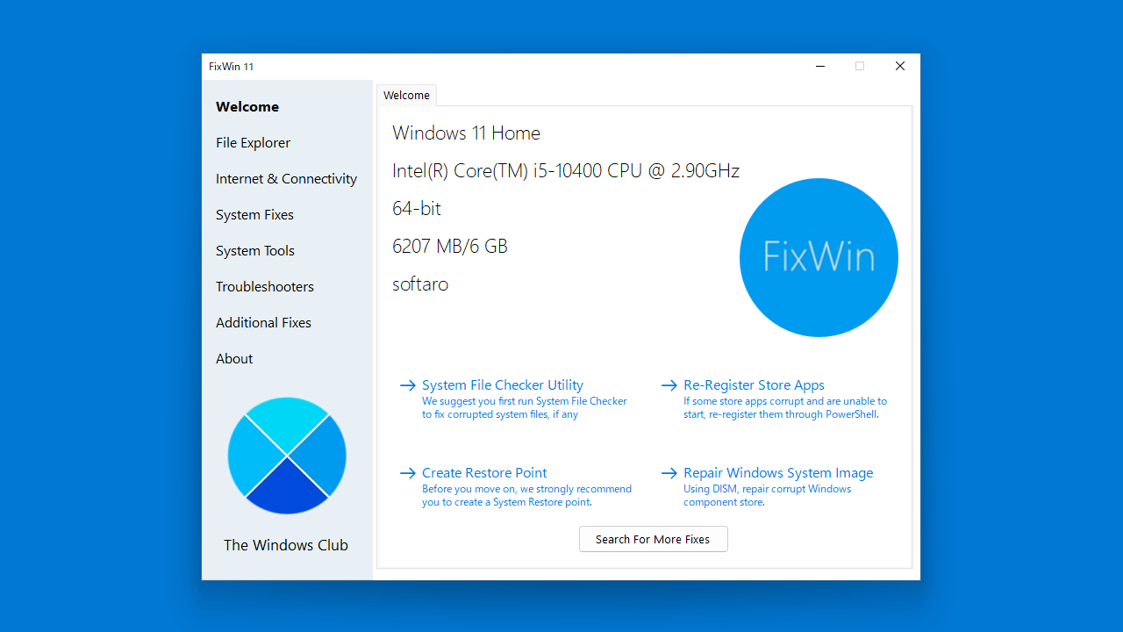Switch to the Welcome tab
The image size is (1123, 632).
tap(406, 95)
